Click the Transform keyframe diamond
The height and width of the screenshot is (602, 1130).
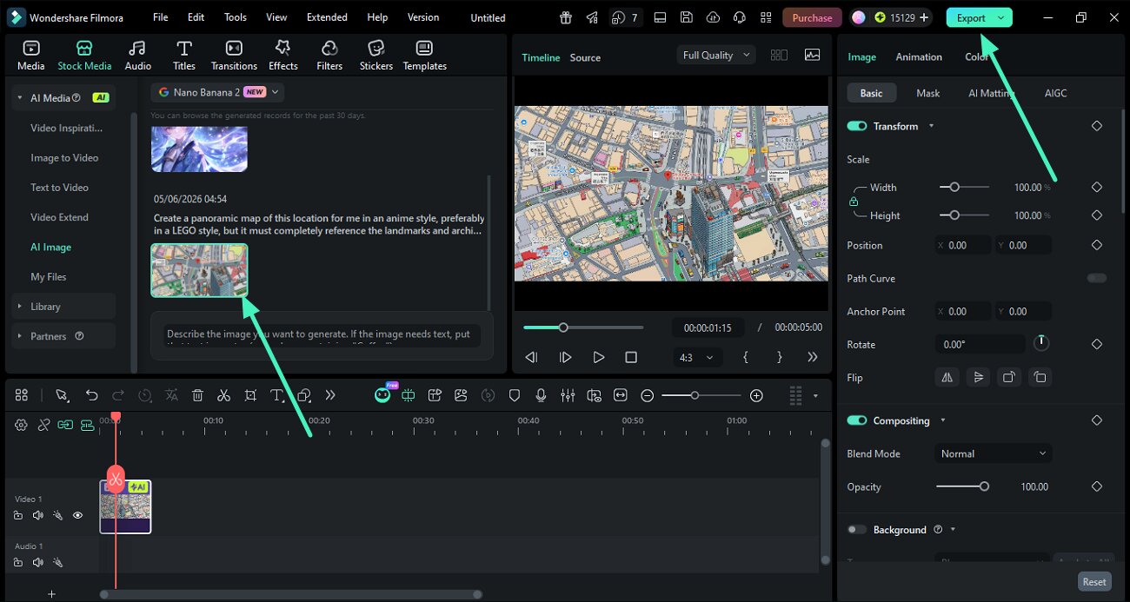(x=1096, y=126)
